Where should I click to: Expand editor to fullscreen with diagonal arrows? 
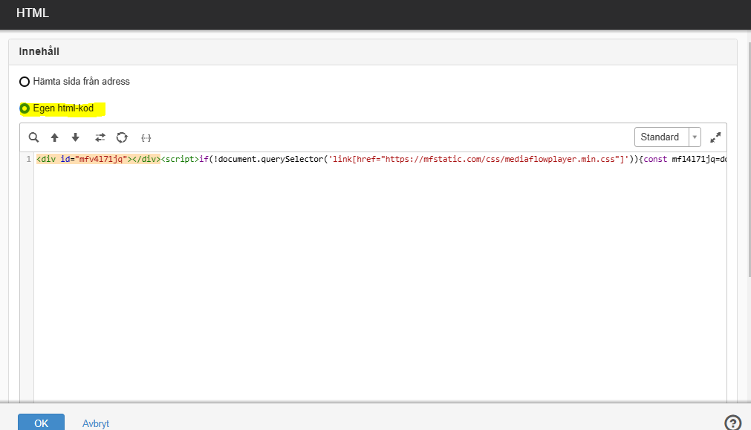pyautogui.click(x=715, y=137)
